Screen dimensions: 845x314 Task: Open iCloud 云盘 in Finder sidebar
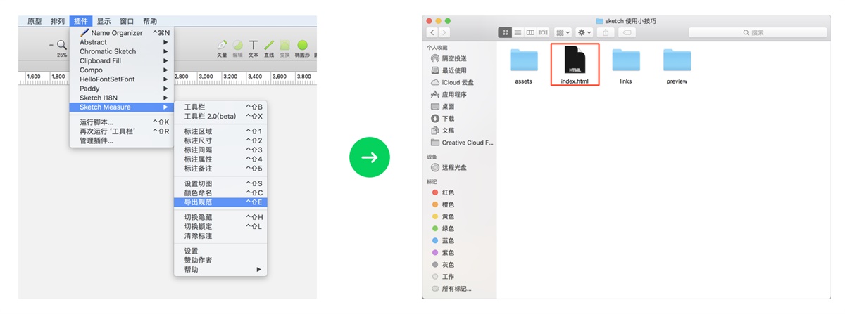458,82
